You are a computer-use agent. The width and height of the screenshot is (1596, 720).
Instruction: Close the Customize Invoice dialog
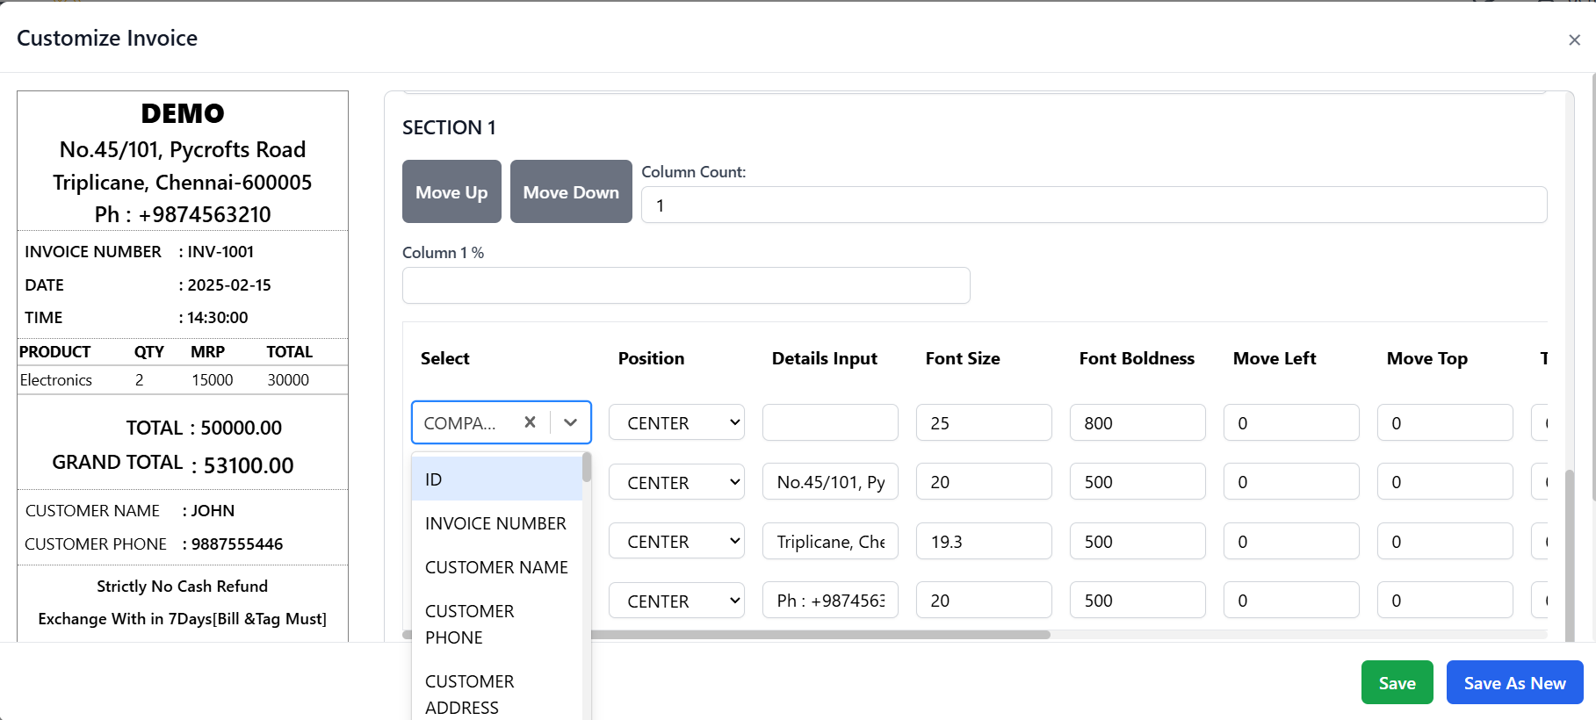click(1574, 40)
